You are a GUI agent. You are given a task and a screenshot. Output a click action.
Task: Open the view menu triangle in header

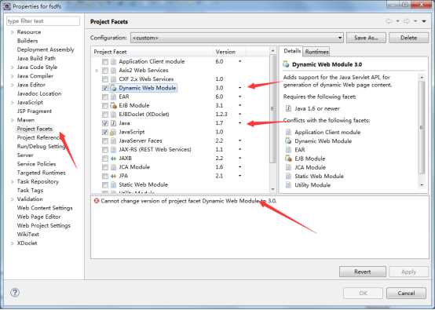(x=424, y=21)
